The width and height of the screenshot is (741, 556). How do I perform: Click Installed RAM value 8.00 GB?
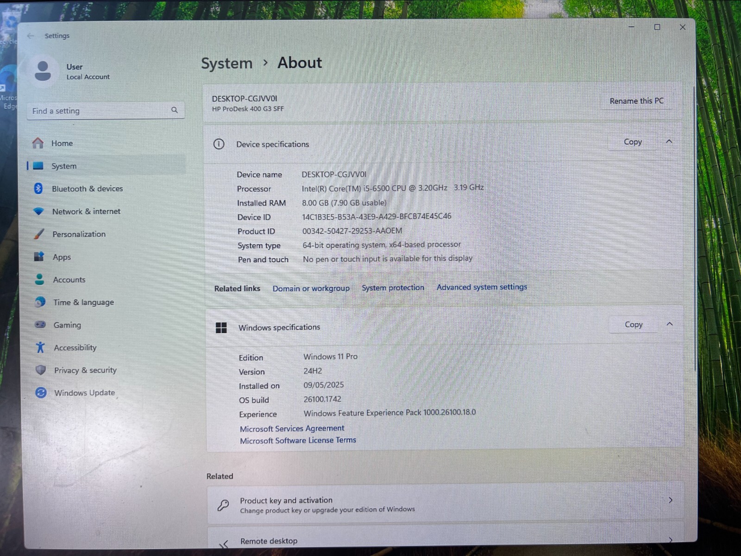click(x=344, y=202)
